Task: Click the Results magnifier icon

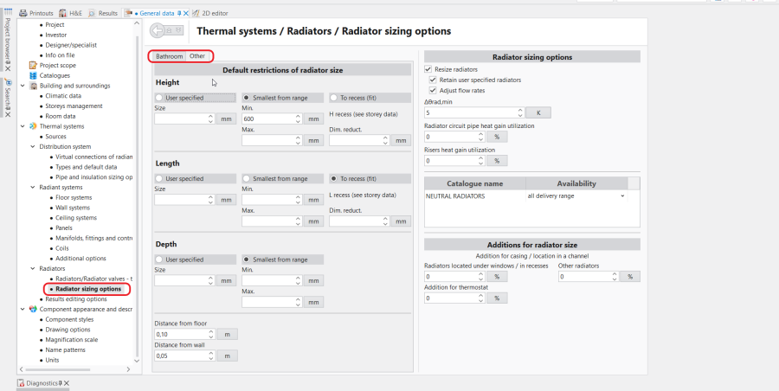Action: [x=92, y=14]
